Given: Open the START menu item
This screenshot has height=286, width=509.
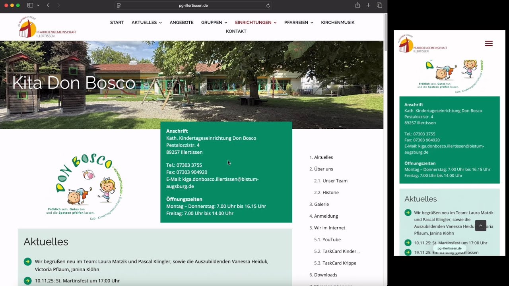Looking at the screenshot, I should tap(117, 23).
